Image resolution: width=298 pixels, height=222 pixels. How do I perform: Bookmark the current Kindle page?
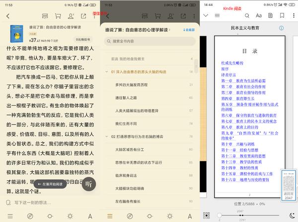coord(282,15)
